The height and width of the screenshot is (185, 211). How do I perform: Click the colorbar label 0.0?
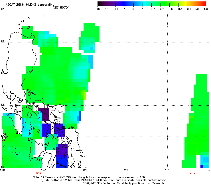click(x=197, y=9)
